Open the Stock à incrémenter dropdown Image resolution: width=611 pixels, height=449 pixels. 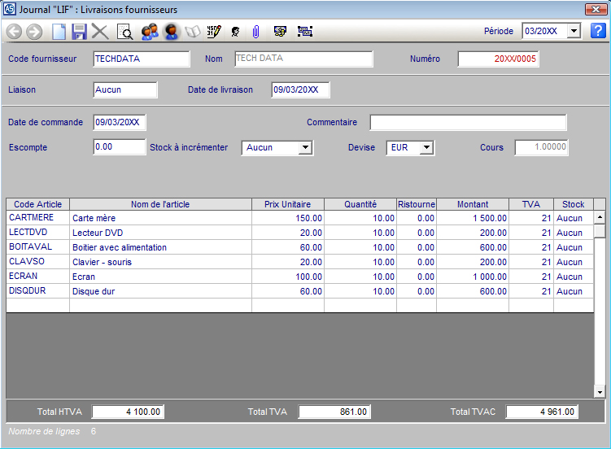(305, 148)
